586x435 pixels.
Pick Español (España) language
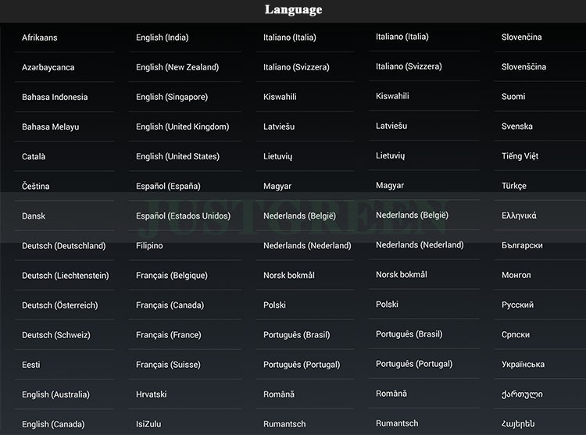tap(168, 186)
